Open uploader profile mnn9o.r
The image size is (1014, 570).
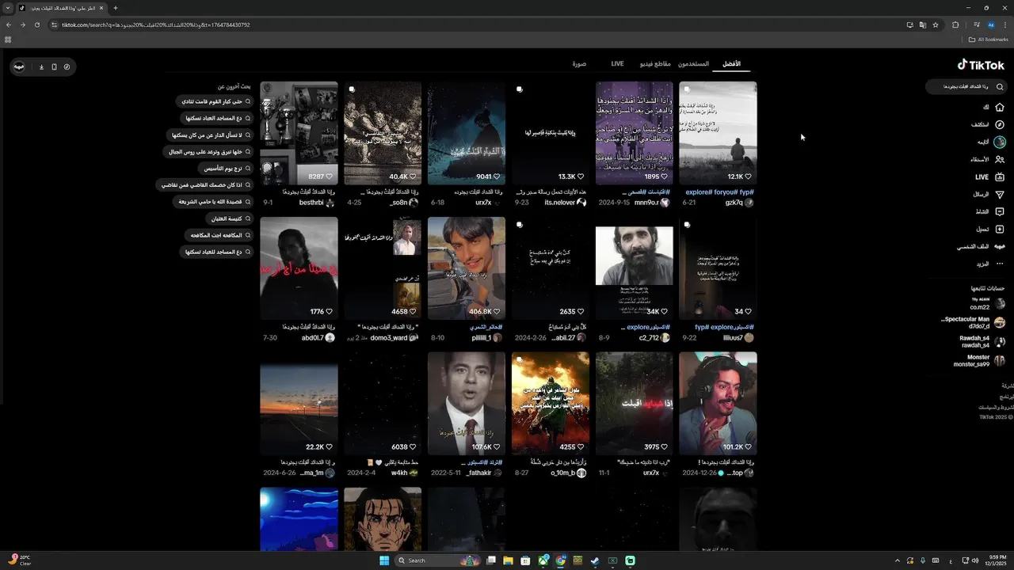pyautogui.click(x=653, y=203)
